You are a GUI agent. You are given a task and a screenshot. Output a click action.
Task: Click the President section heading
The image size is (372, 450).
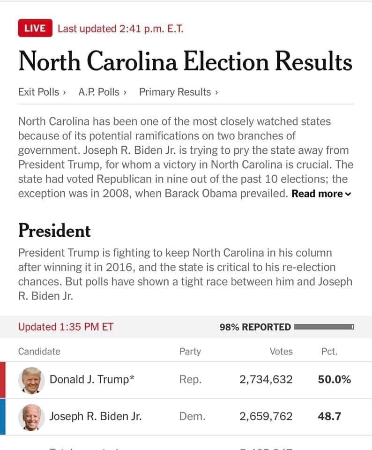[x=54, y=231]
